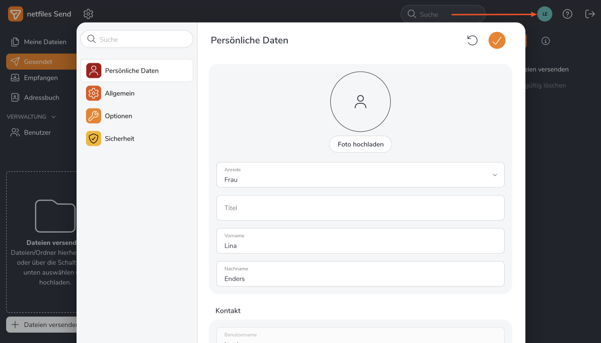The width and height of the screenshot is (601, 343).
Task: Click the Titel input field
Action: point(360,208)
